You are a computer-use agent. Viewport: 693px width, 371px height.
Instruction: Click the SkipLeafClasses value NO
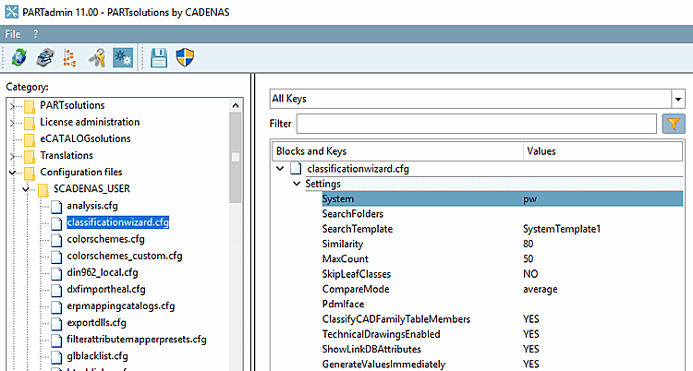click(x=530, y=274)
